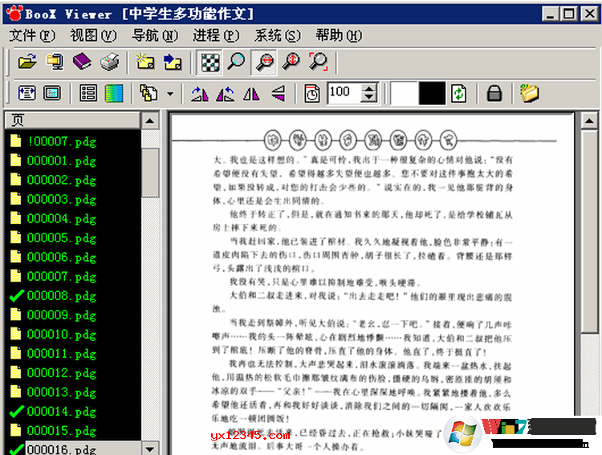Click the new folder sparkle icon

[145, 62]
